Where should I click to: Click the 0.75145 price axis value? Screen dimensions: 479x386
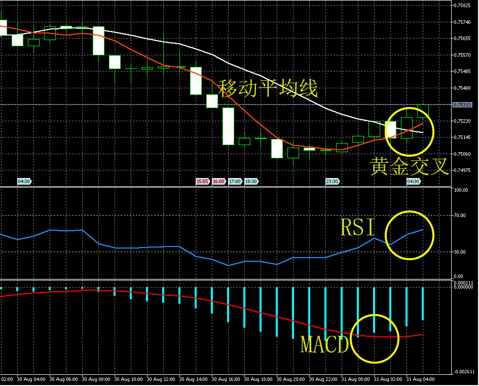[462, 137]
